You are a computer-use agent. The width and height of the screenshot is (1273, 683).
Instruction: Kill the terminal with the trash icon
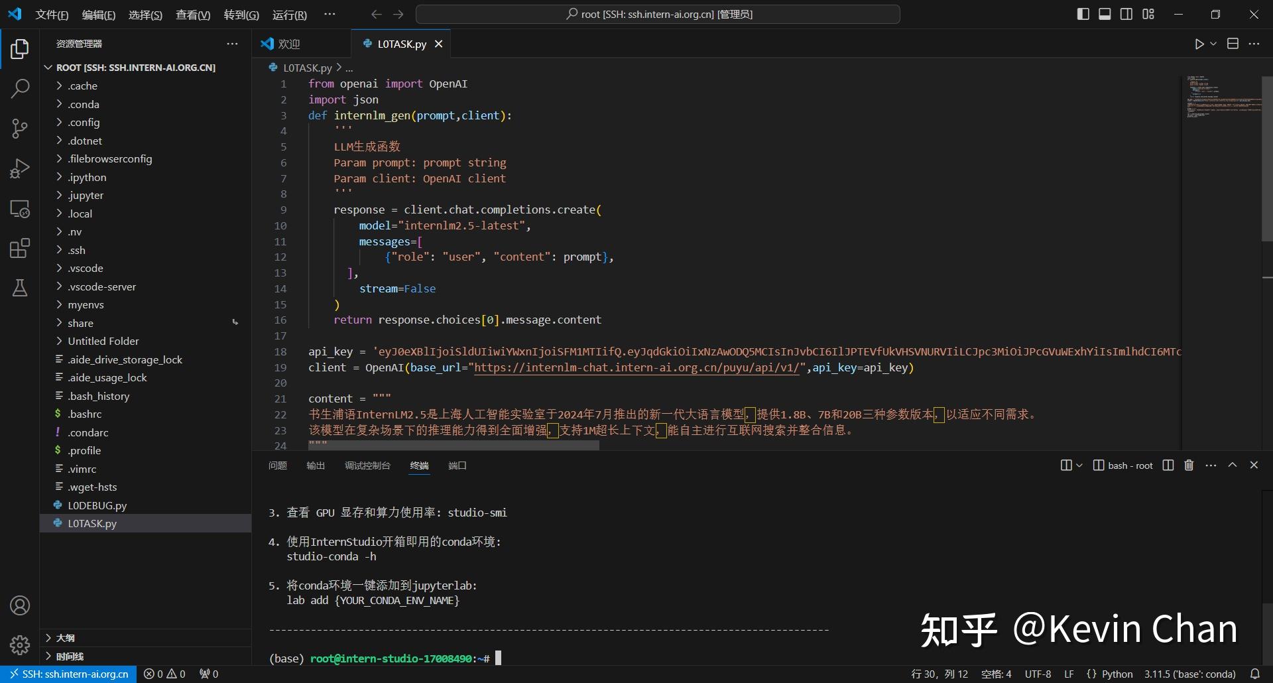point(1188,465)
